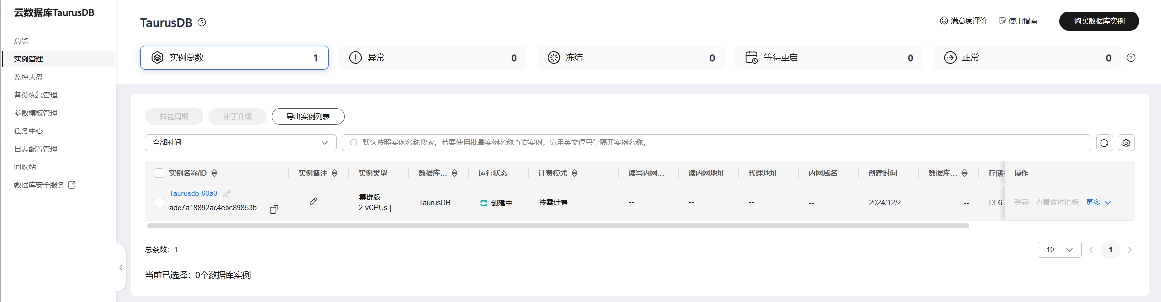Click 购买数据库实例 button
The height and width of the screenshot is (302, 1161).
[1099, 21]
